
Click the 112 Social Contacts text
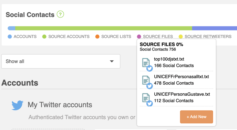pyautogui.click(x=174, y=101)
